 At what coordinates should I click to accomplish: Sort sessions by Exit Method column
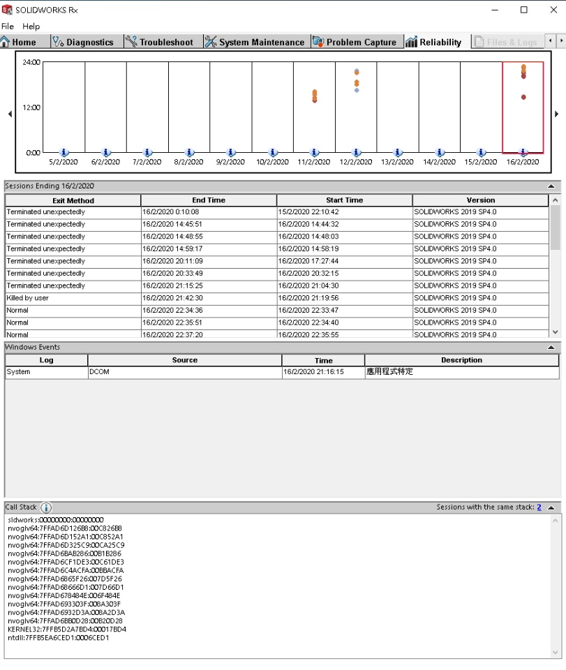(73, 200)
